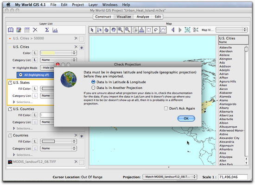The image size is (255, 185).
Task: Open the bar chart histogram icon
Action: (x=55, y=30)
